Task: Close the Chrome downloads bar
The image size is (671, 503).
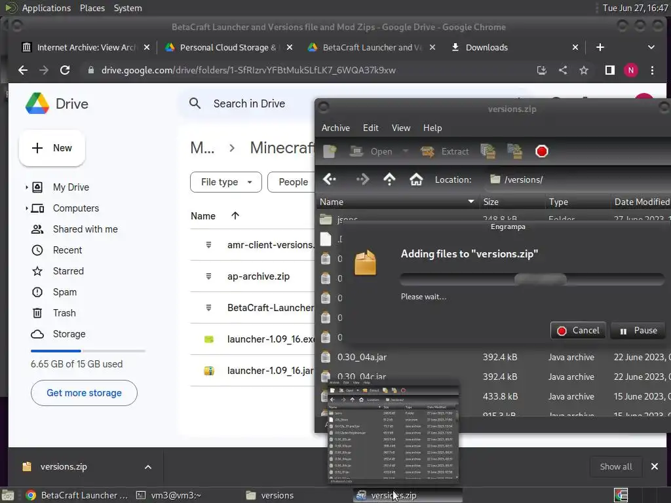Action: pos(655,466)
